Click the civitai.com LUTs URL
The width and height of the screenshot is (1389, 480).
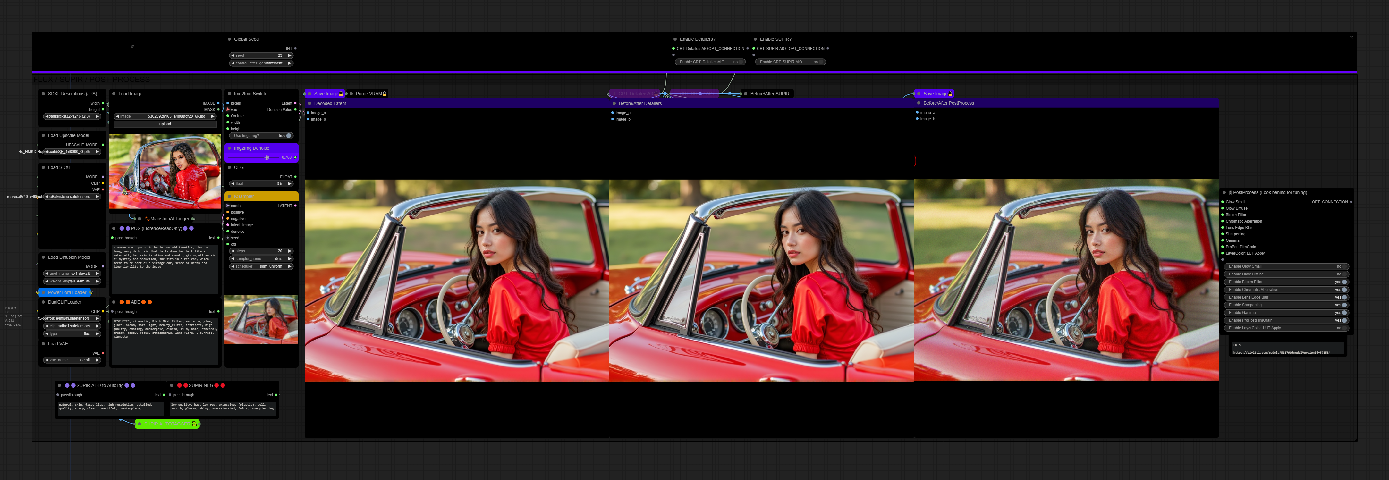(1281, 353)
